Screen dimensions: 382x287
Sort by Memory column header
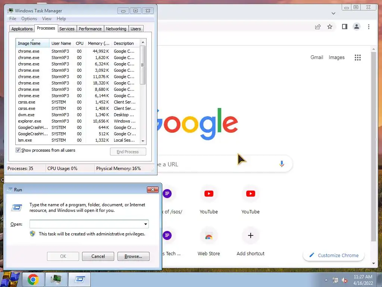coord(98,43)
